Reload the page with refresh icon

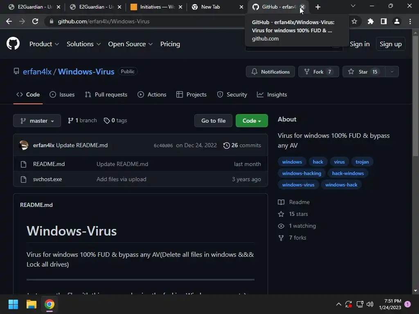coord(35,21)
